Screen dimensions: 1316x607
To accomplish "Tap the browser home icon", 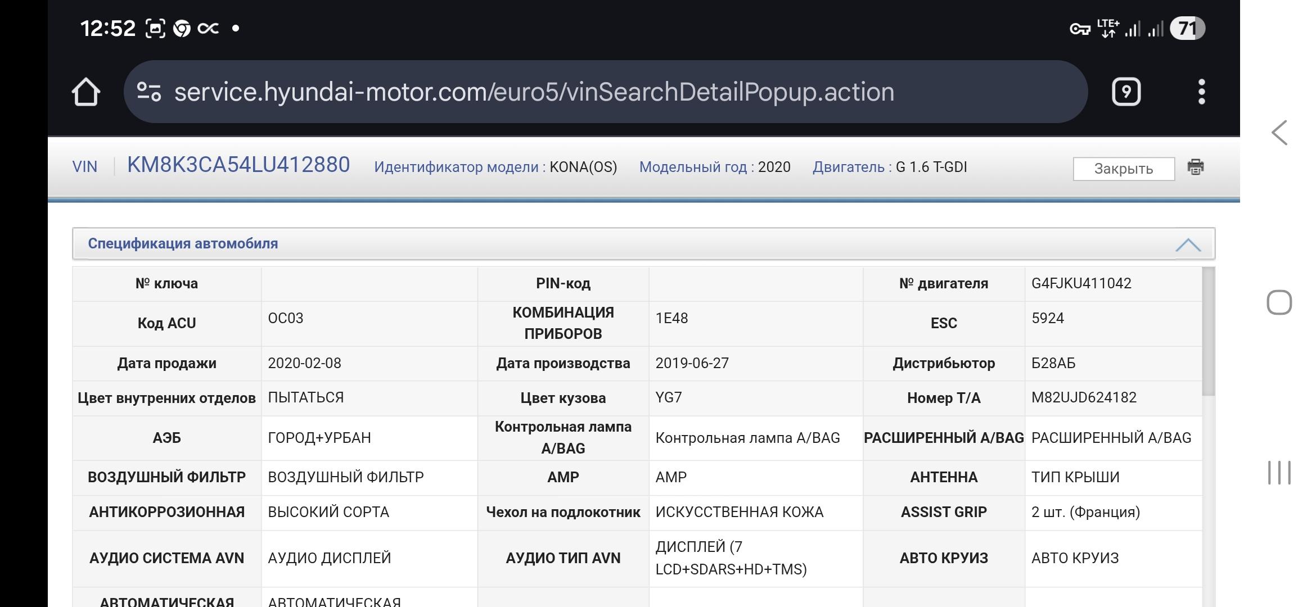I will (86, 92).
